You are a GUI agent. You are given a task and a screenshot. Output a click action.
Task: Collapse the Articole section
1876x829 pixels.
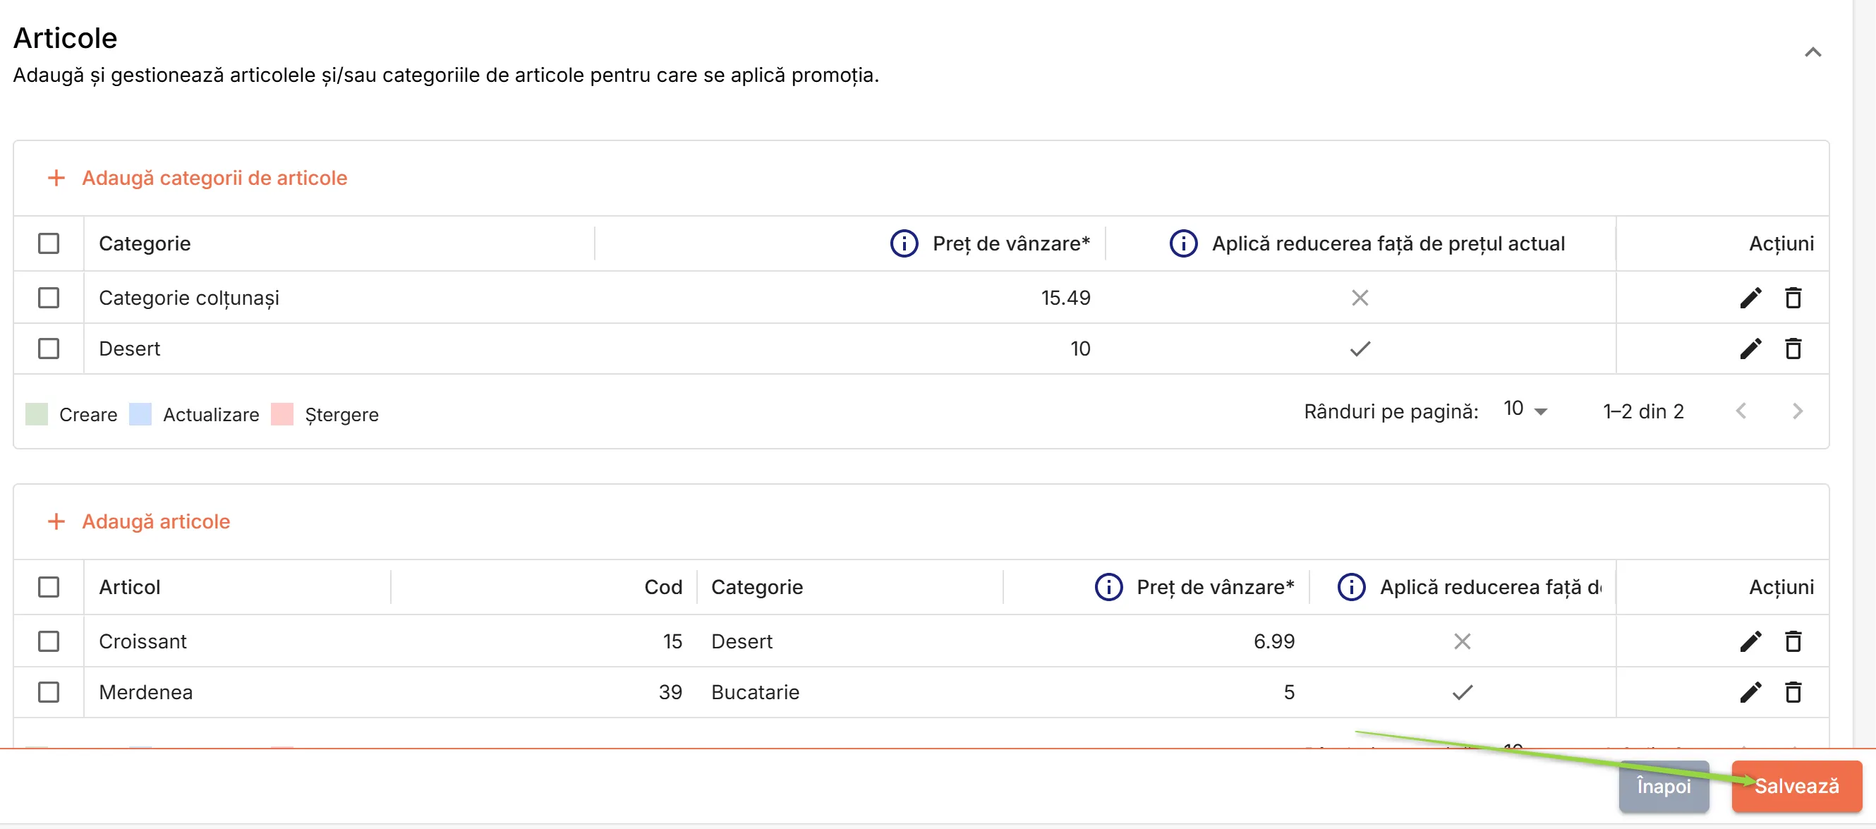(1813, 52)
